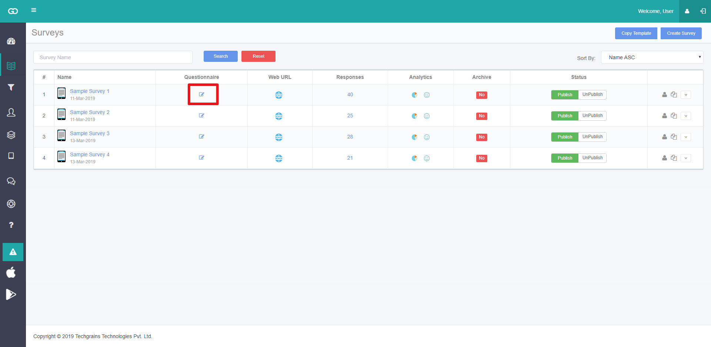
Task: Set Sample Survey 1 status to Publish
Action: [565, 95]
